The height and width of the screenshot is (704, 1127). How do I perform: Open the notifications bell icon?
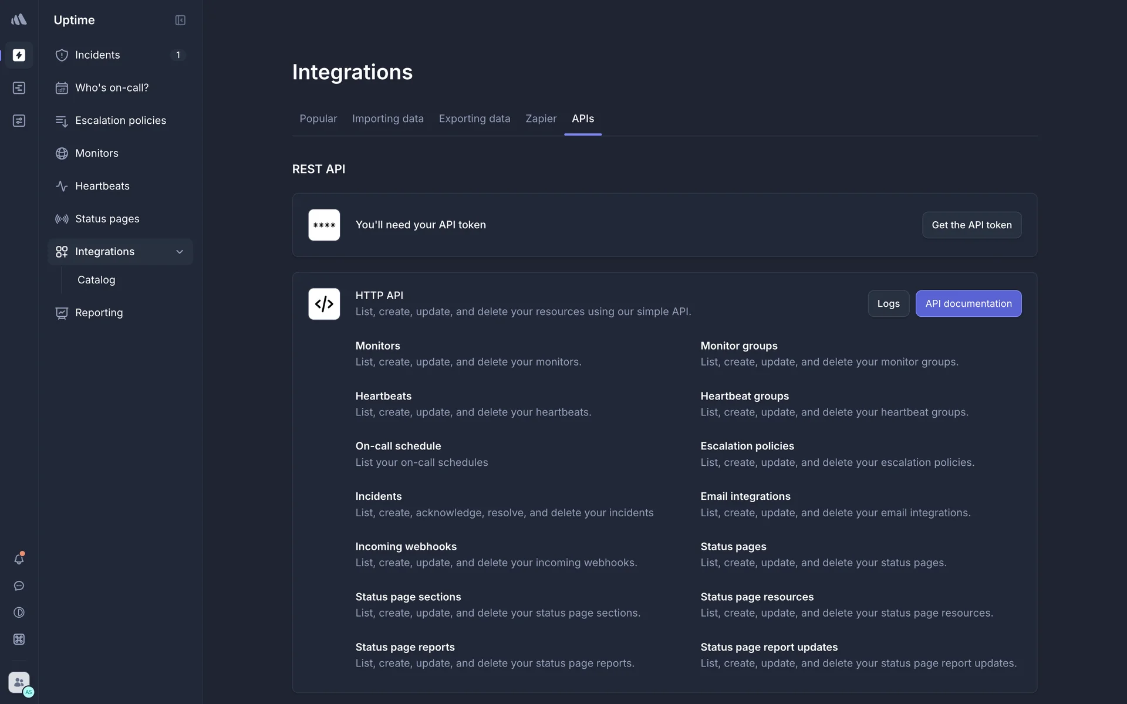[19, 559]
